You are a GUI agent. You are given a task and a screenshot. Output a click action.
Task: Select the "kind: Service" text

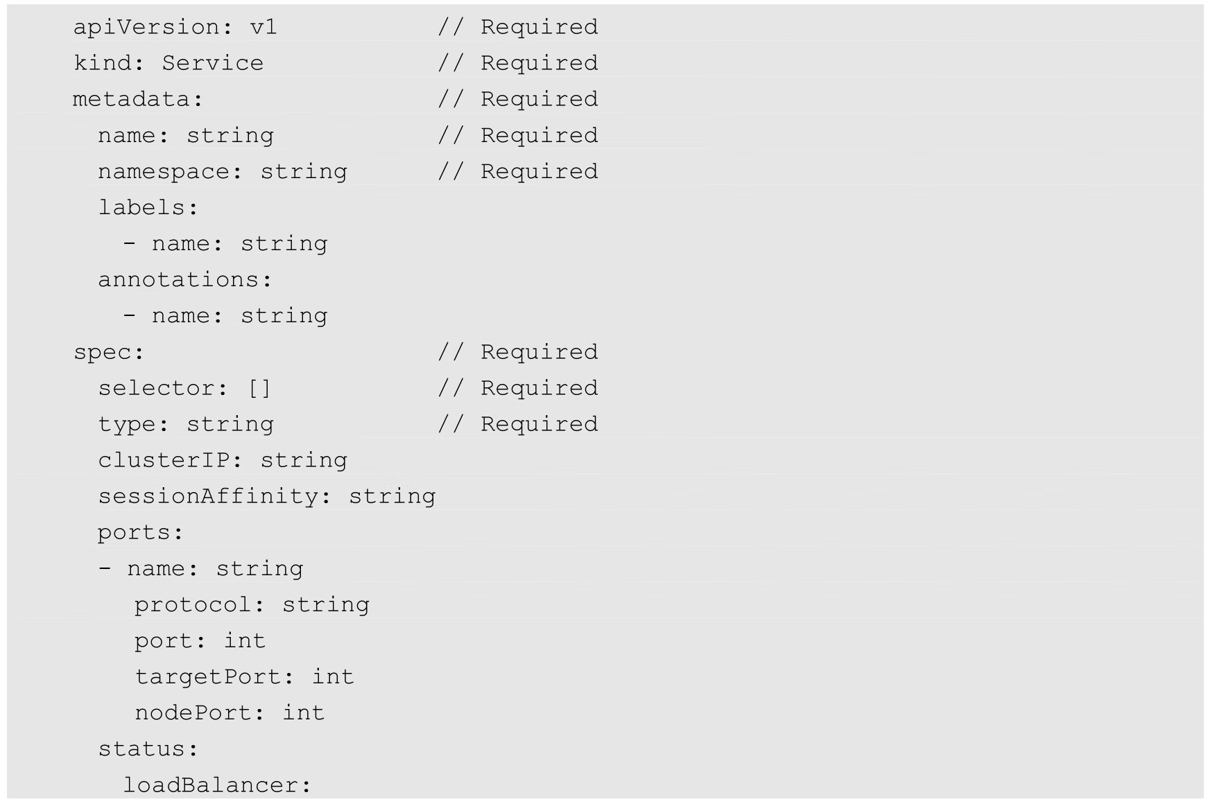(169, 63)
